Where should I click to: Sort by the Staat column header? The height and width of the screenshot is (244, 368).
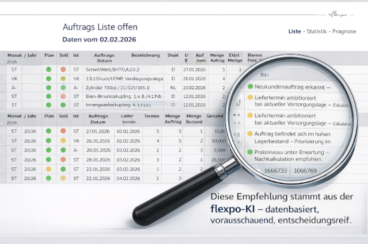click(x=173, y=55)
